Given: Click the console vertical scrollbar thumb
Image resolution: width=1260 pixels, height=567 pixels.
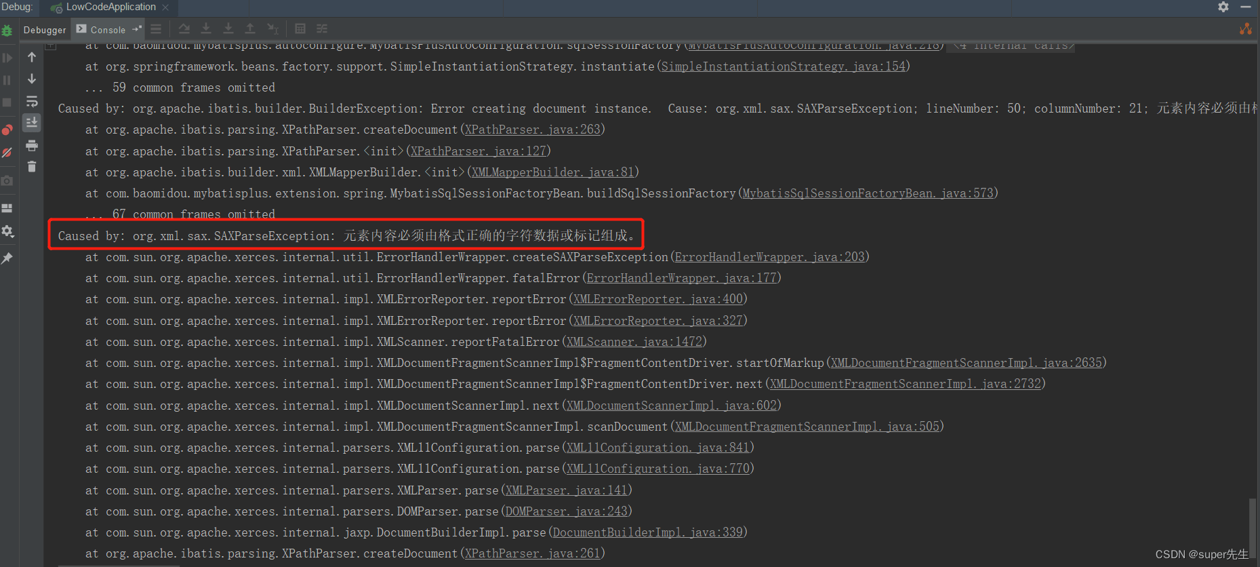Looking at the screenshot, I should click(x=1253, y=529).
